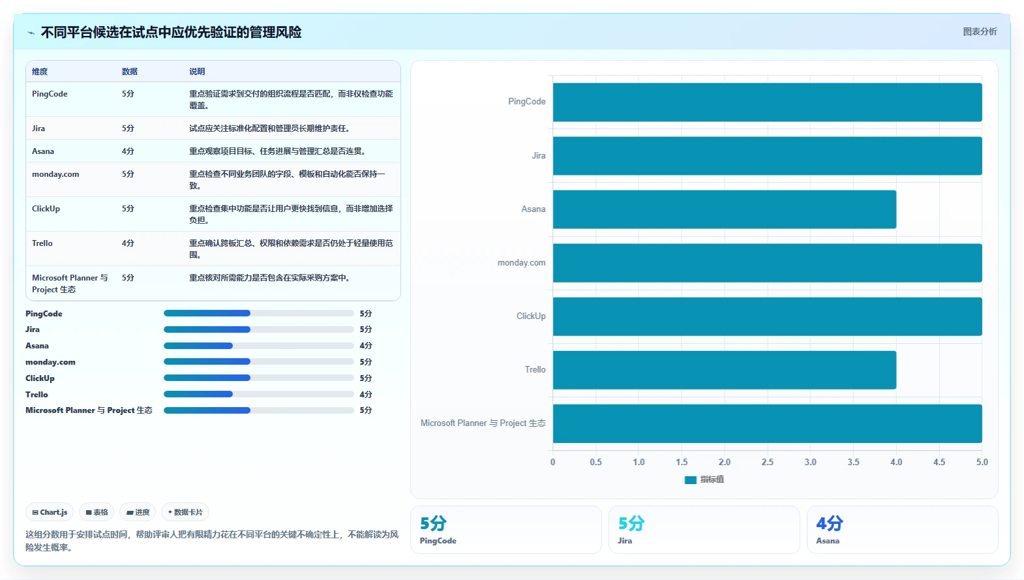The image size is (1024, 580).
Task: Click the Microsoft Planner progress bar
Action: (x=258, y=410)
